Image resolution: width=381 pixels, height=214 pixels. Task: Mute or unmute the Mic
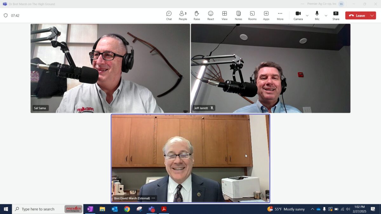[x=317, y=15]
